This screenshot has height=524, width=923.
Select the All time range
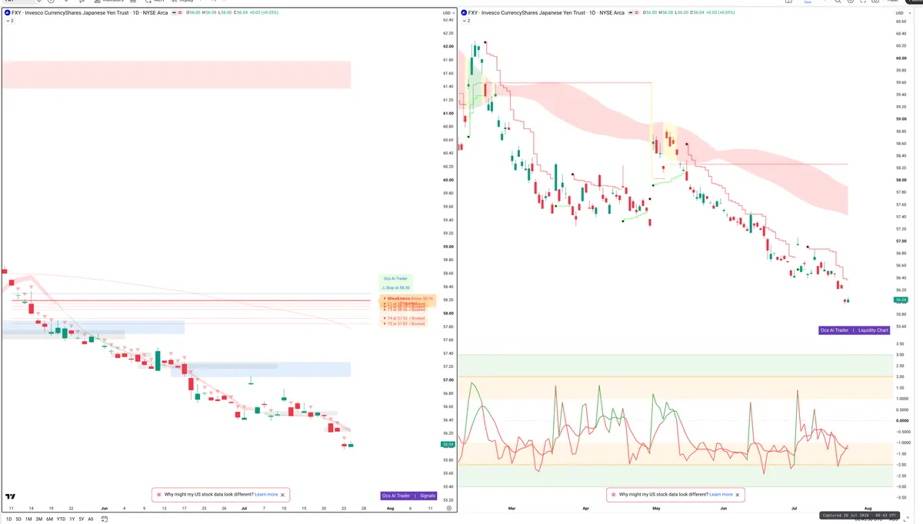90,519
